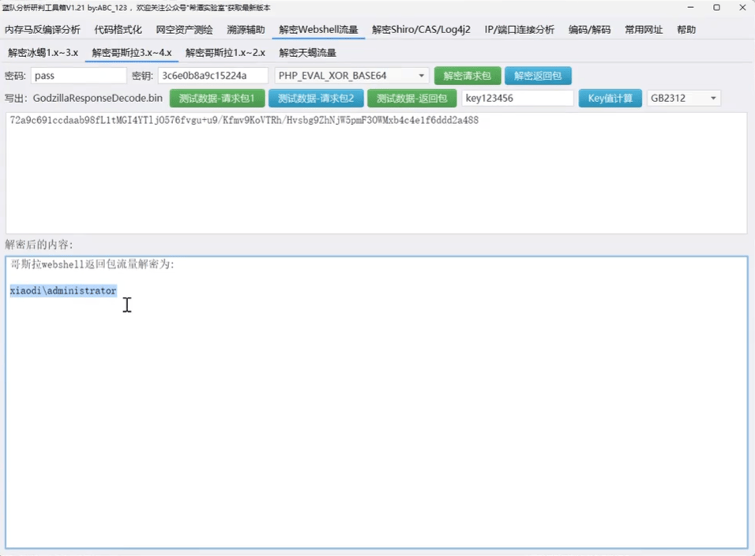Click the Key值计算 button
Image resolution: width=755 pixels, height=556 pixels.
pos(610,98)
